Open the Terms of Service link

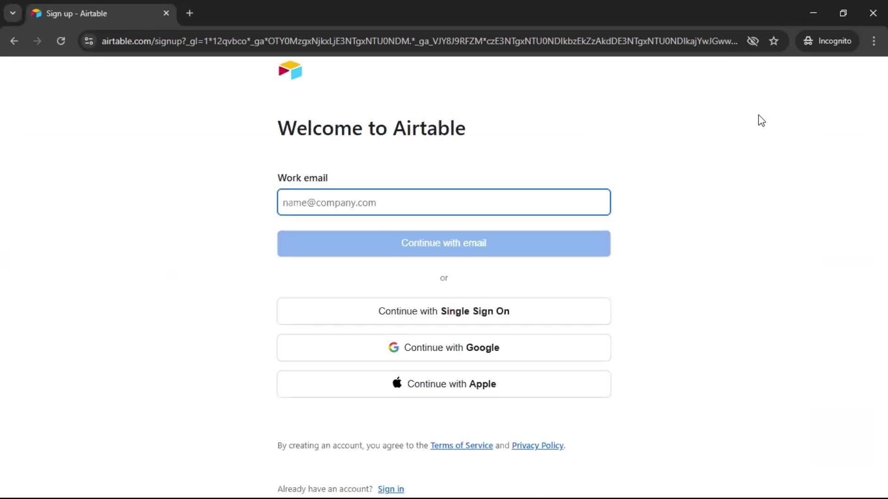tap(461, 445)
